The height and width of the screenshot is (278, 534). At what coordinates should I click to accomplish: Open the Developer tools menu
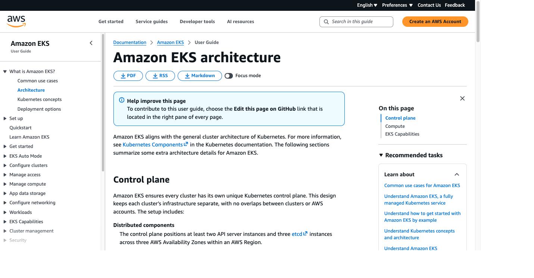(197, 22)
